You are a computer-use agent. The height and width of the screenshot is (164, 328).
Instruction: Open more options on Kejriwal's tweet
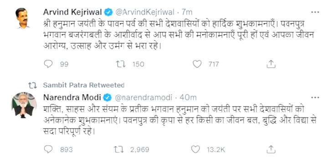click(315, 12)
